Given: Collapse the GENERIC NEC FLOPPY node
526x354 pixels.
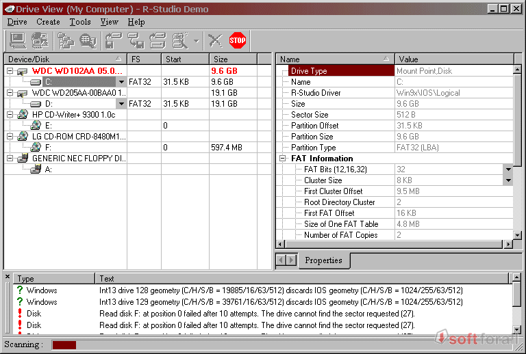Looking at the screenshot, I should point(10,159).
